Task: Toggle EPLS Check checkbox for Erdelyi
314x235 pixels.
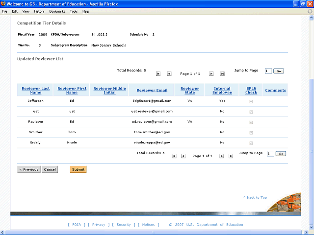Action: coord(251,143)
